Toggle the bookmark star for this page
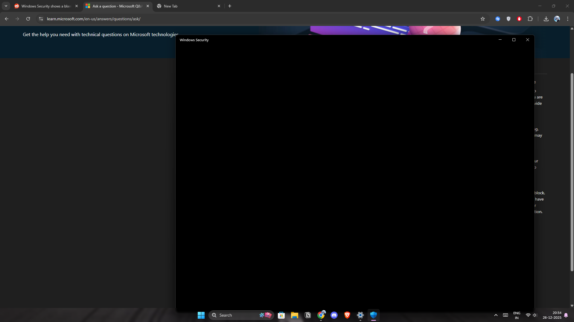The height and width of the screenshot is (322, 574). [483, 19]
